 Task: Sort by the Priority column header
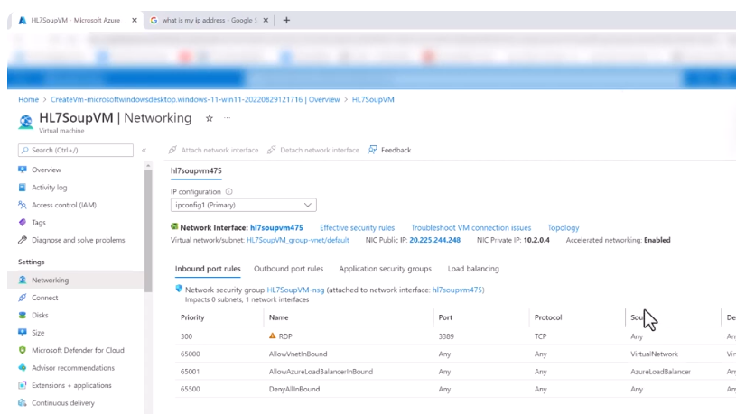(192, 317)
